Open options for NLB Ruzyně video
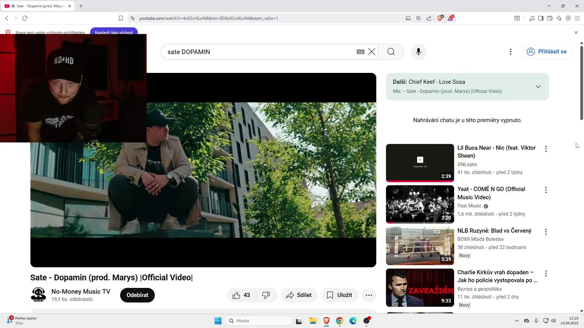This screenshot has height=328, width=584. click(x=546, y=231)
